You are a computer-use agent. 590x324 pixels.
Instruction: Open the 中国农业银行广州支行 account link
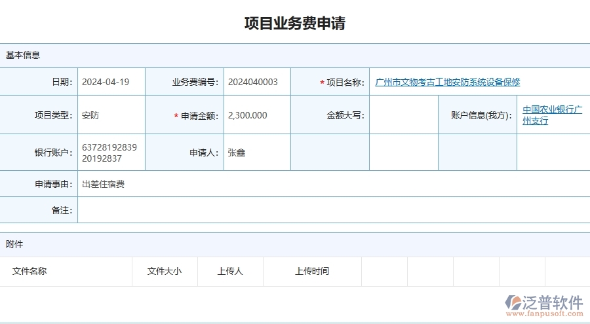pos(552,115)
